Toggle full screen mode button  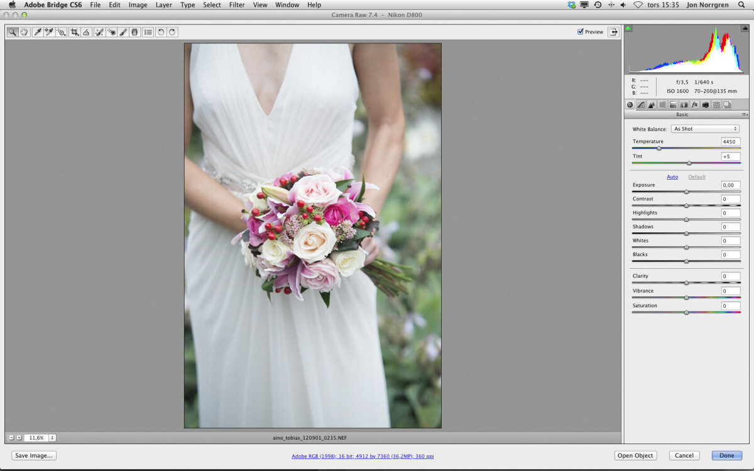pyautogui.click(x=613, y=32)
